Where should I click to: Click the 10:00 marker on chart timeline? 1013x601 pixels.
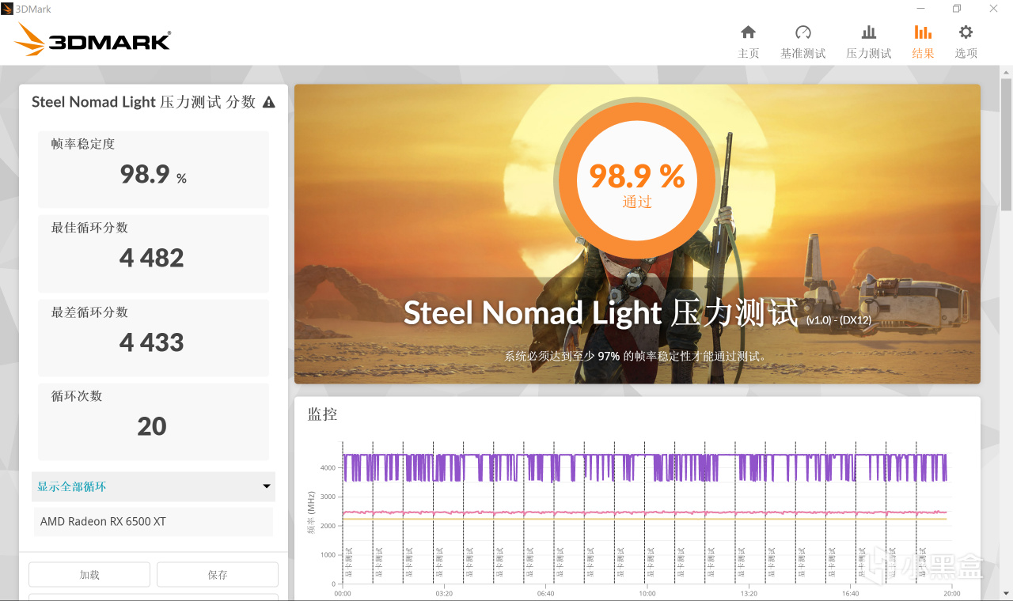pos(647,593)
